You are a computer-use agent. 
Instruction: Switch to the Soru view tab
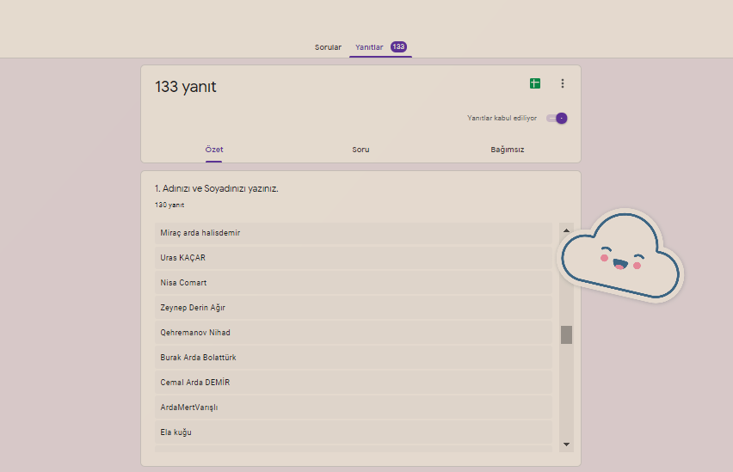(x=360, y=150)
